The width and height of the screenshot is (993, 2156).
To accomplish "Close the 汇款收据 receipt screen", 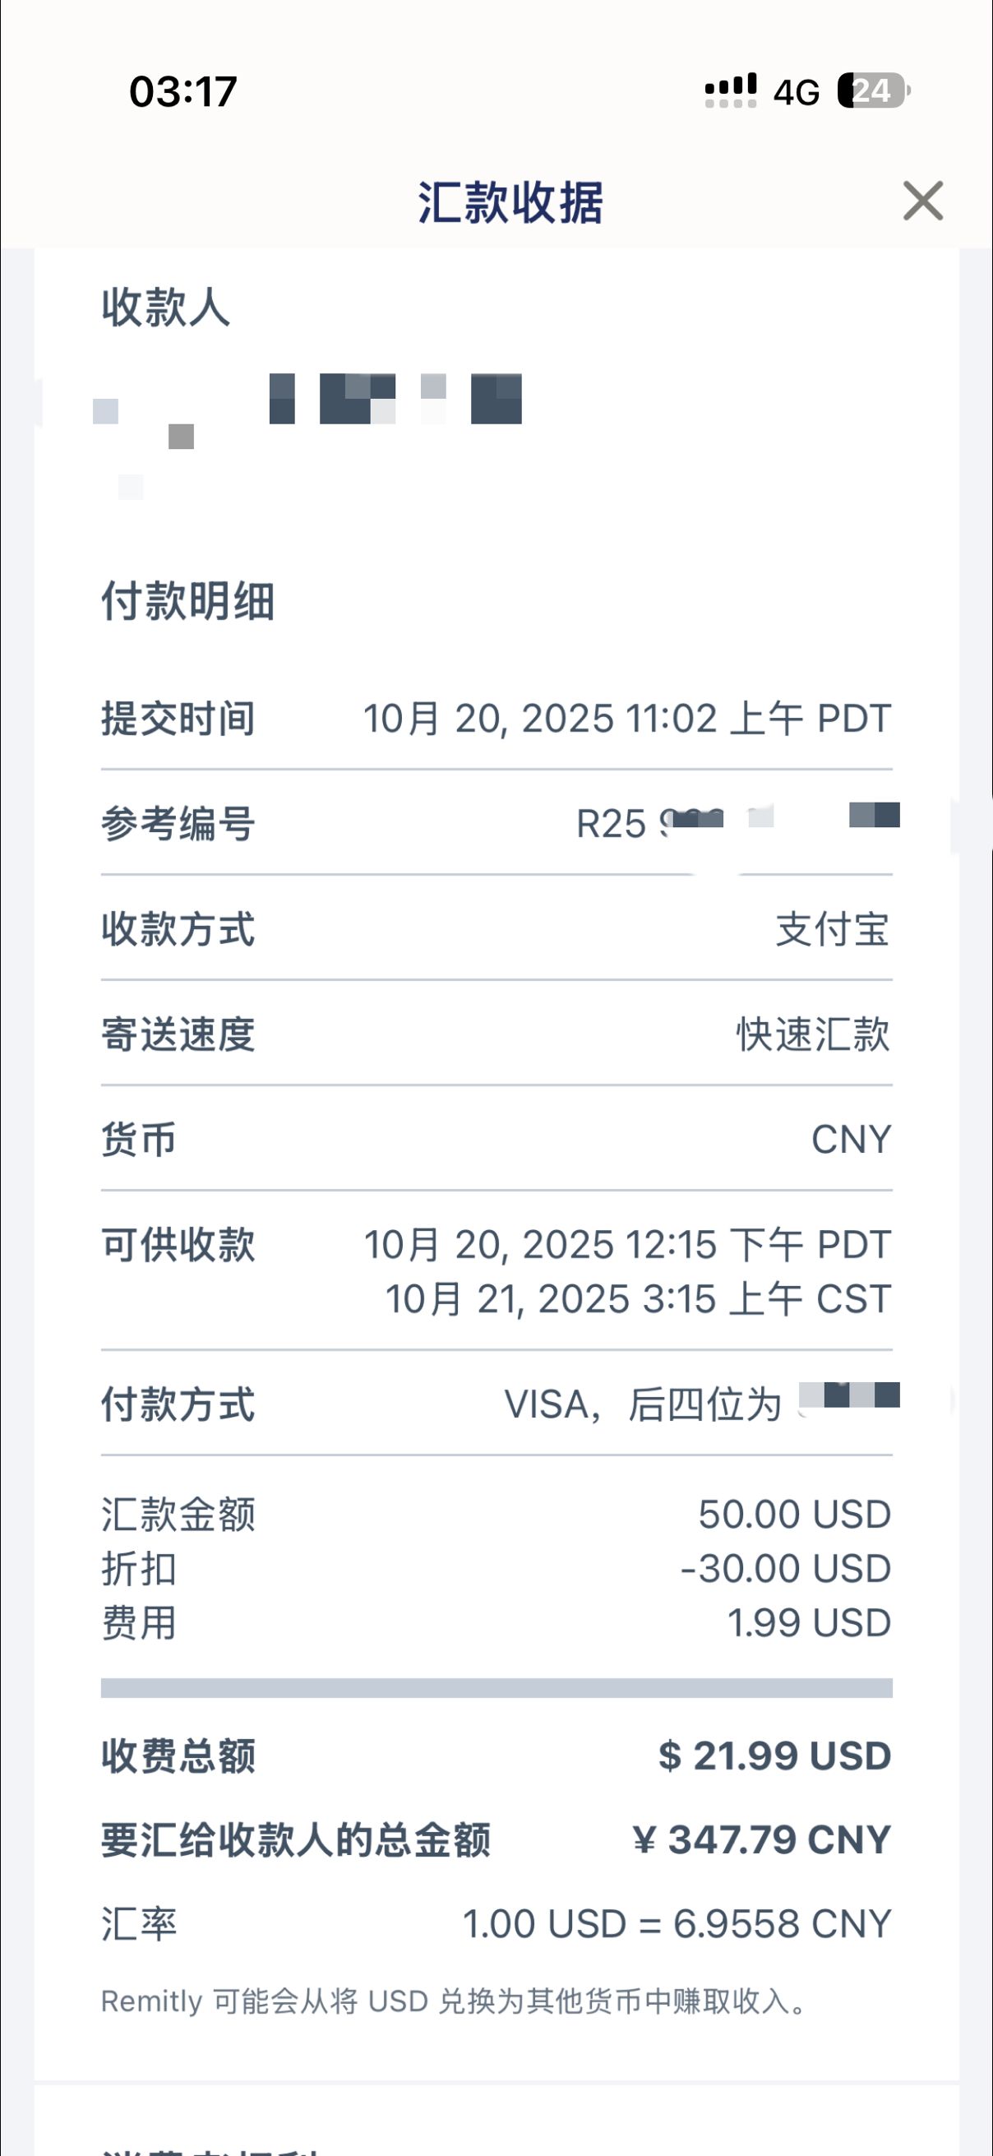I will pyautogui.click(x=923, y=201).
